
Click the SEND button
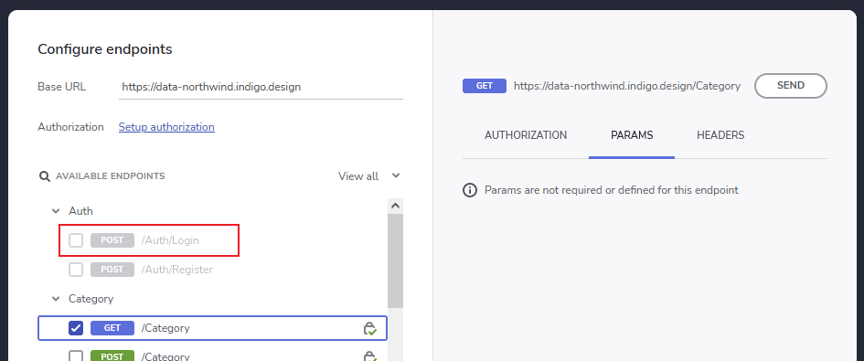click(791, 86)
